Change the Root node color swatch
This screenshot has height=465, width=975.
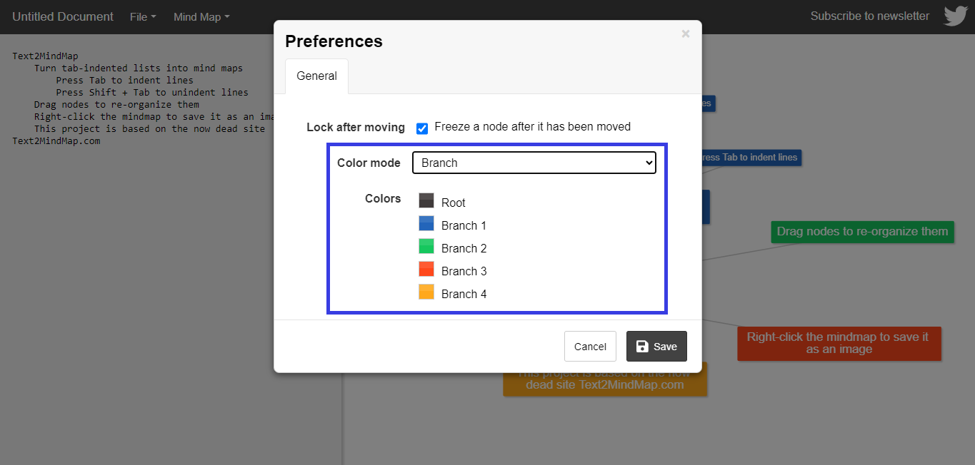click(x=426, y=200)
